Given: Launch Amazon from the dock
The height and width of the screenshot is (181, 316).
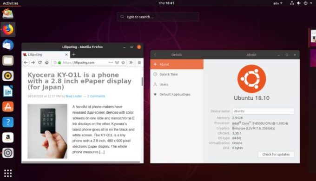Looking at the screenshot, I should [x=8, y=137].
